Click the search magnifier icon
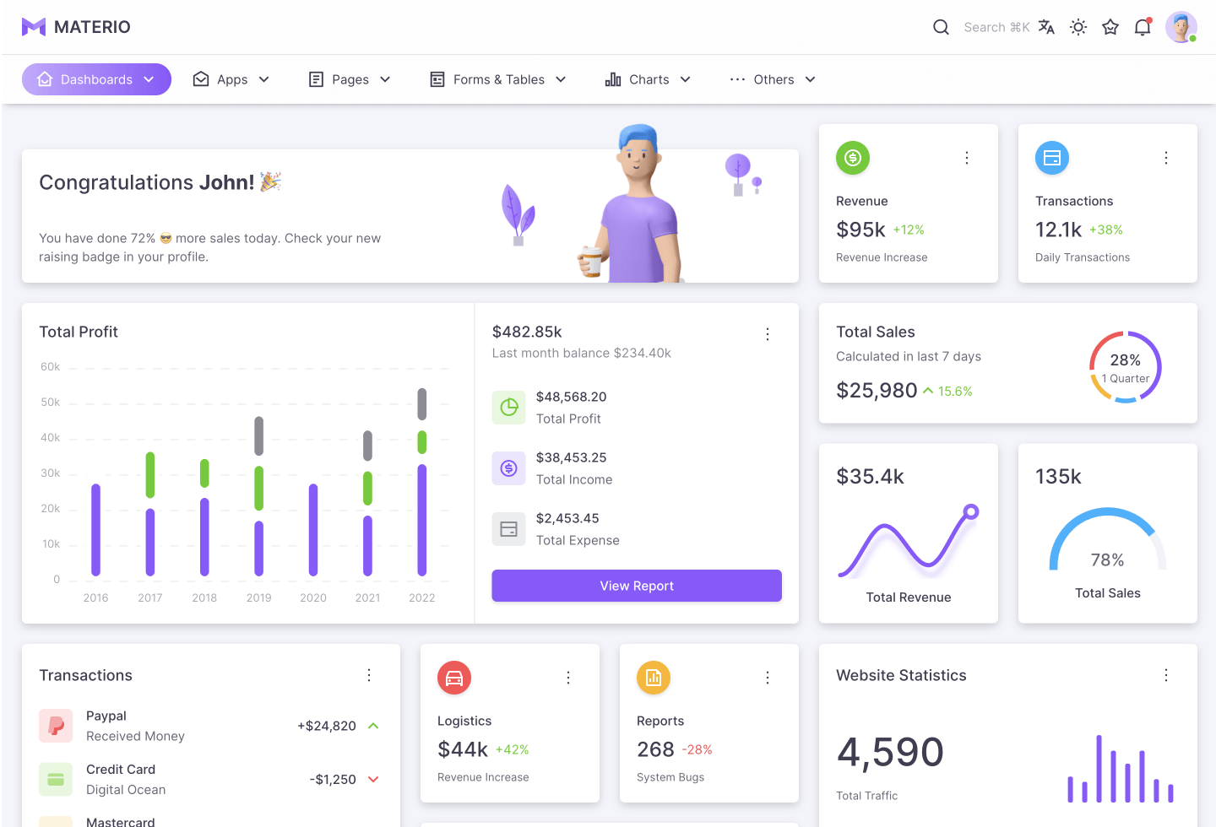Image resolution: width=1216 pixels, height=827 pixels. coord(941,27)
